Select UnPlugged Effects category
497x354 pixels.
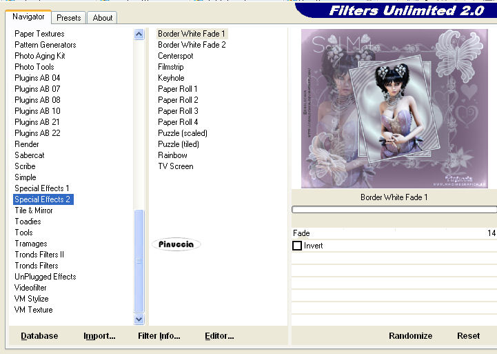tap(45, 277)
